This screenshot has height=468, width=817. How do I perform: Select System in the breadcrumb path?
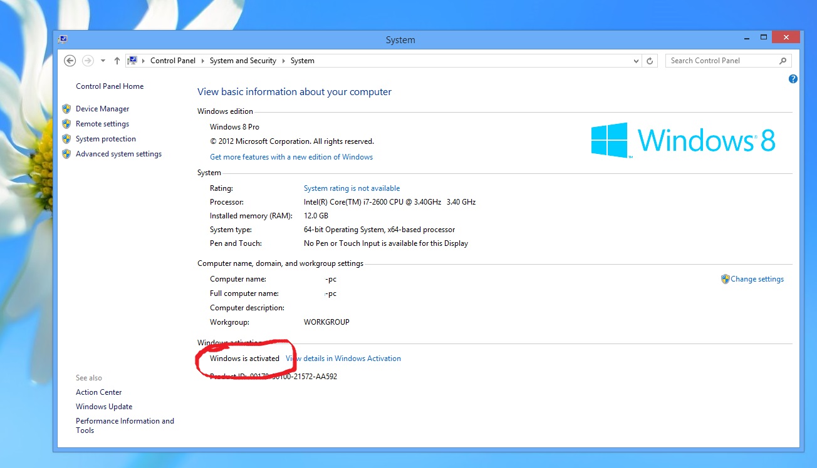[x=303, y=61]
